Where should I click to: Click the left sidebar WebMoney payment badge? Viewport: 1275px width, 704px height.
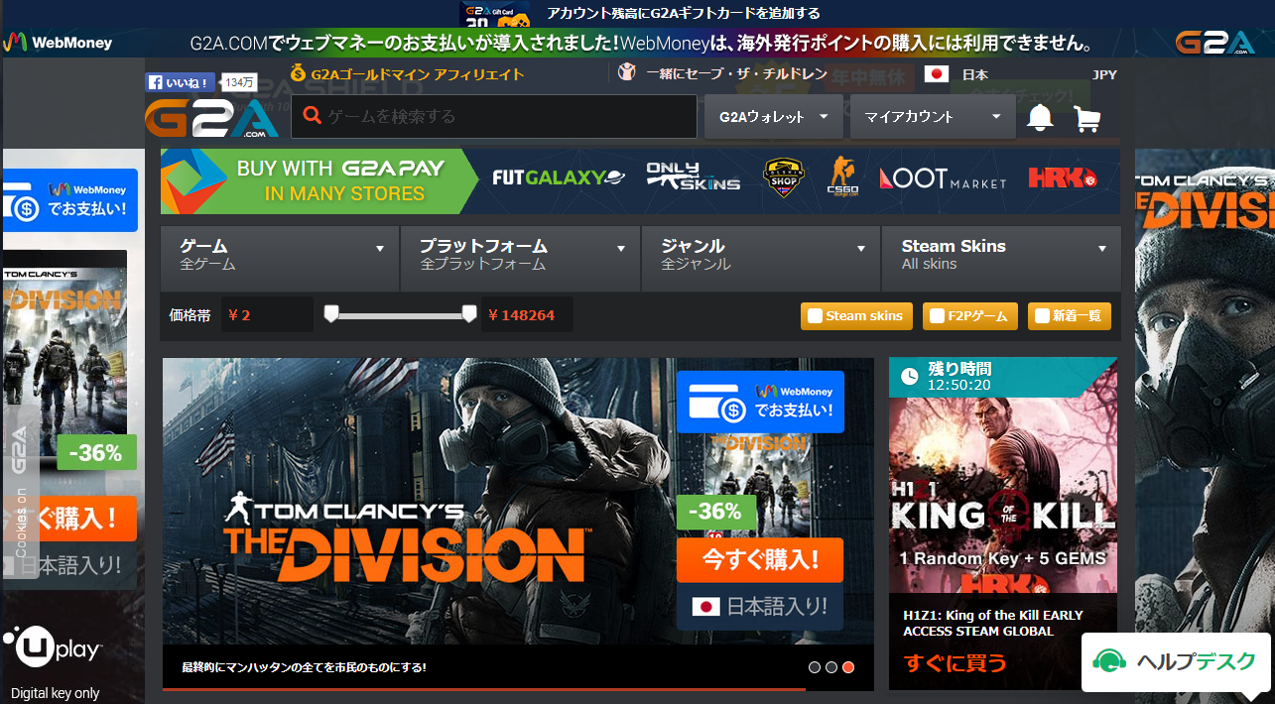click(x=69, y=200)
